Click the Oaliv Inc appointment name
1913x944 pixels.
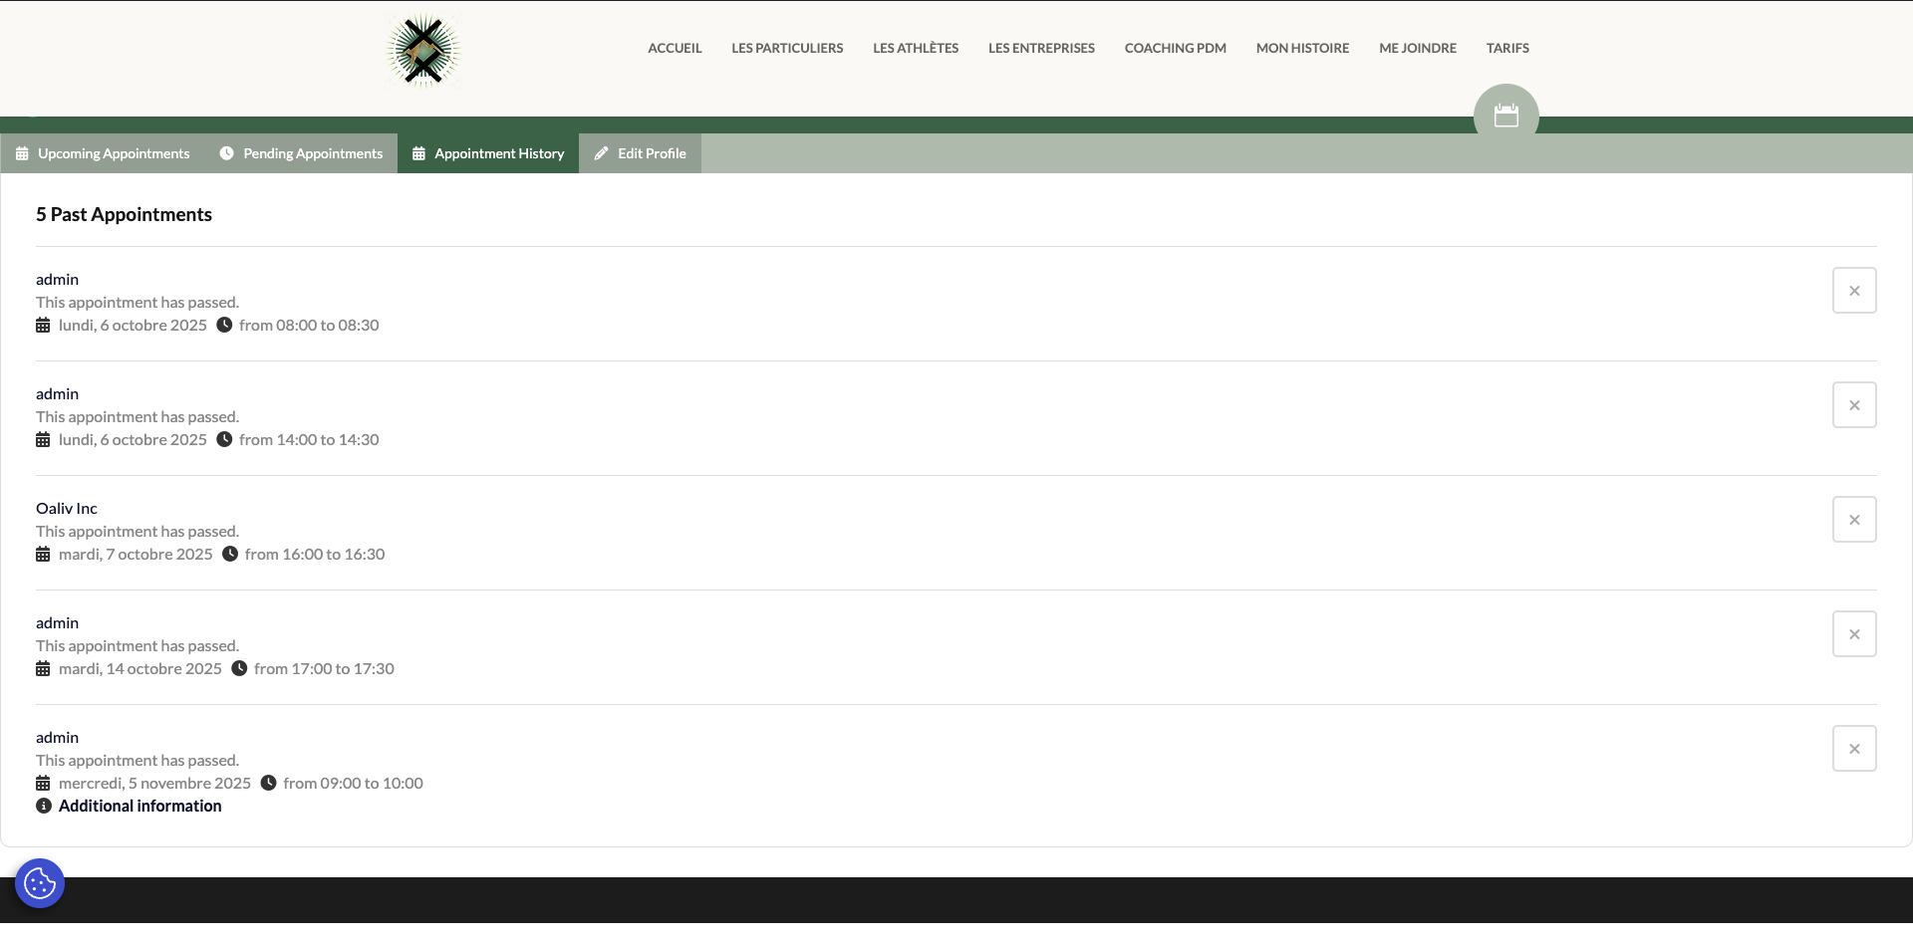[x=67, y=508]
